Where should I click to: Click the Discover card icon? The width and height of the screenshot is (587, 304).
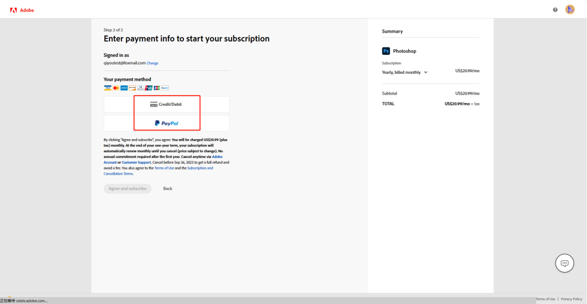pyautogui.click(x=132, y=88)
